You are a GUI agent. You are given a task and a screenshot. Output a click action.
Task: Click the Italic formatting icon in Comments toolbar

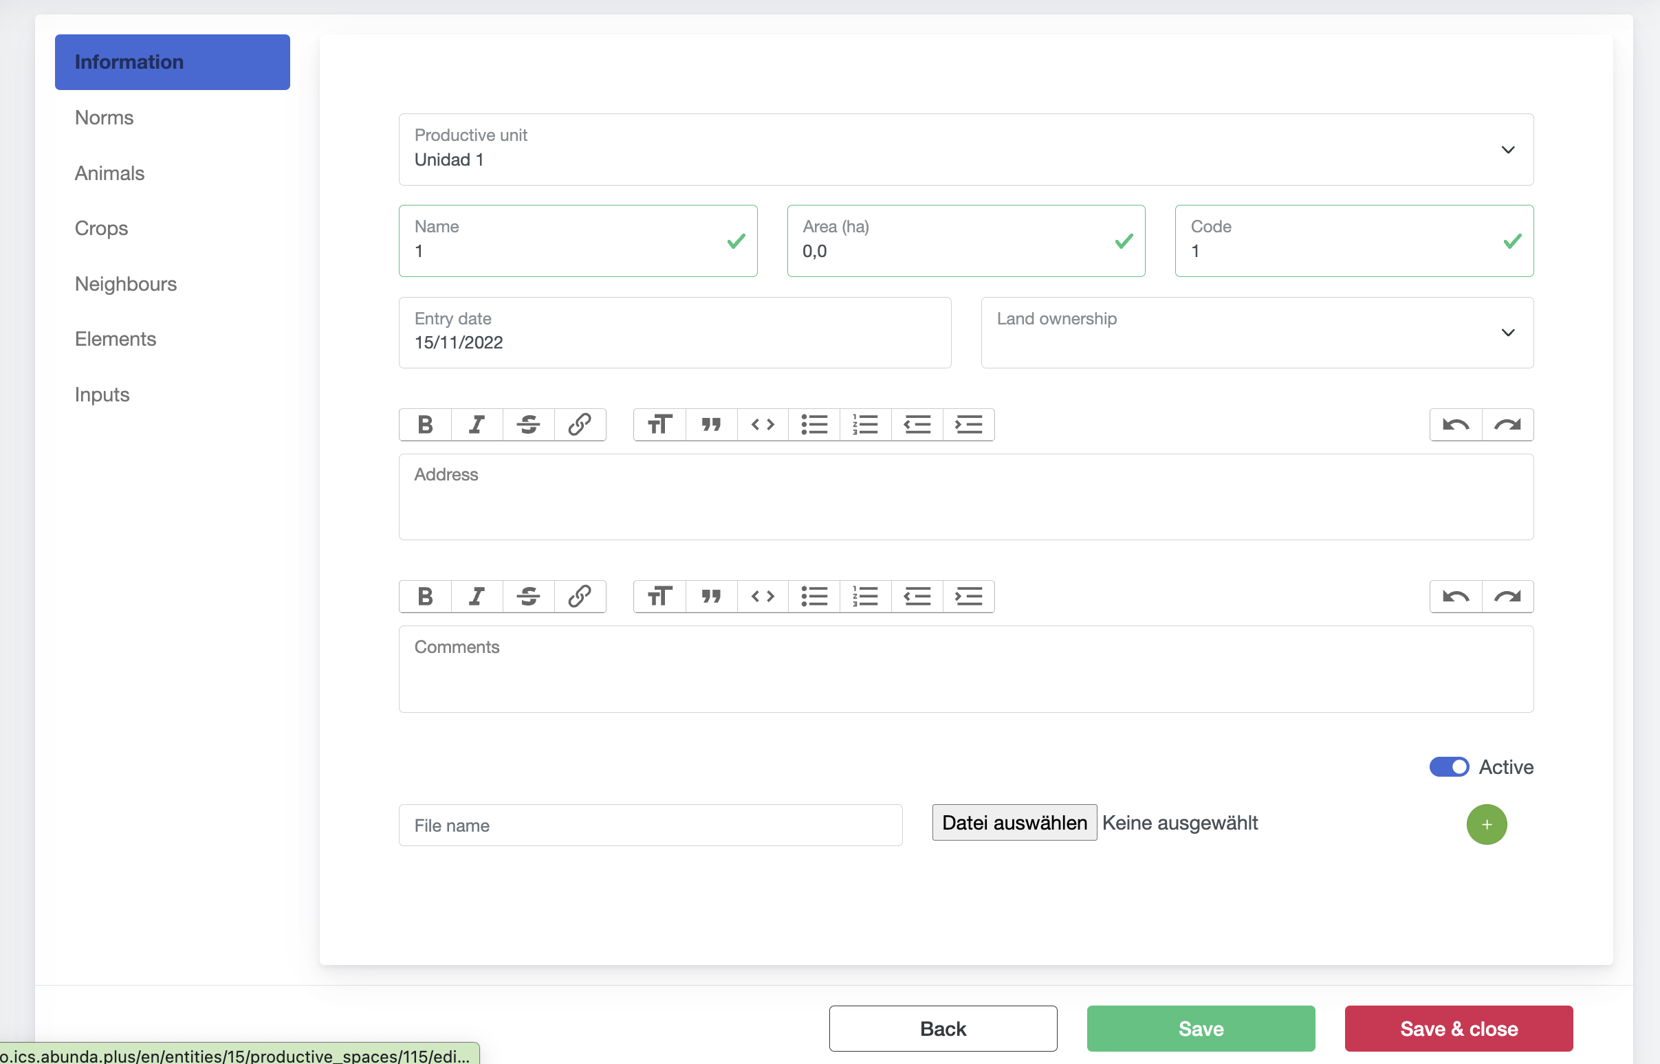[x=475, y=595]
